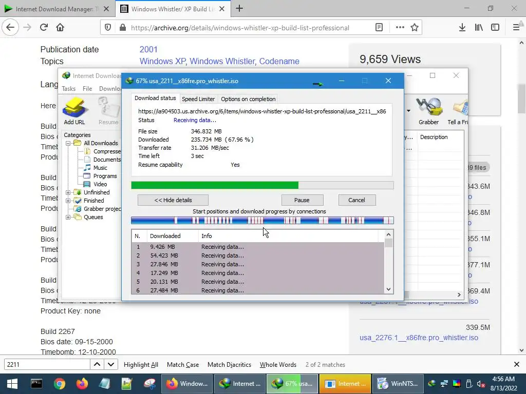Expand the All Downloads tree node
This screenshot has width=526, height=394.
coord(68,144)
